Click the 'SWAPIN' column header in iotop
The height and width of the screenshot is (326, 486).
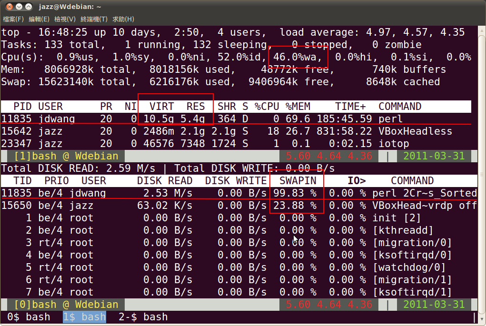pos(298,181)
